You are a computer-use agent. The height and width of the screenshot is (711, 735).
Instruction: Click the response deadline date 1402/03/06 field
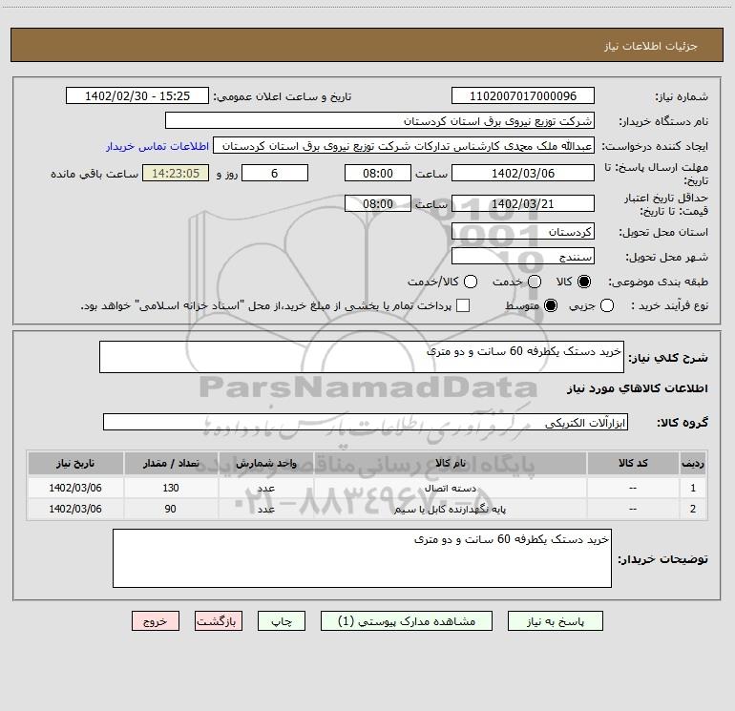point(523,173)
